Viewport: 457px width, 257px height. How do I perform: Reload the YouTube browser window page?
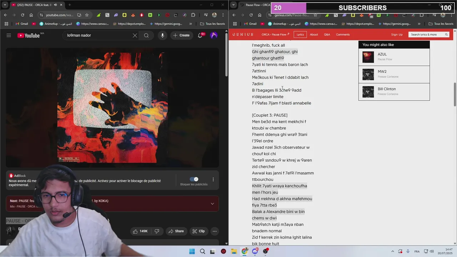pos(22,15)
